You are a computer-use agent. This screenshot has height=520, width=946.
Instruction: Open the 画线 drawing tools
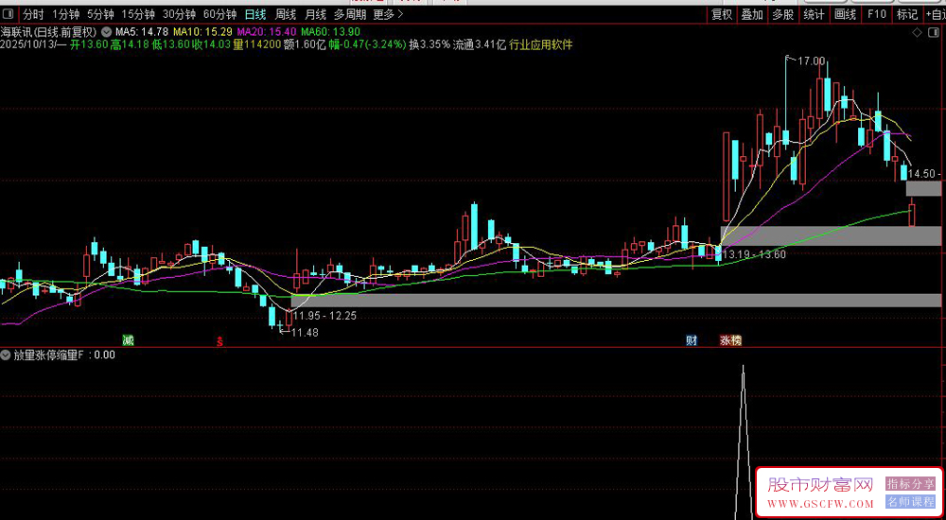pos(845,14)
